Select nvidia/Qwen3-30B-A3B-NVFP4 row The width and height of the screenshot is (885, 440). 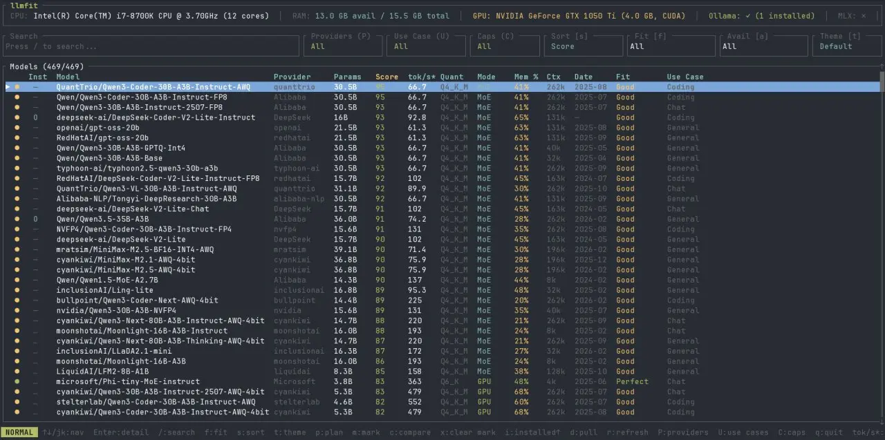pos(442,310)
